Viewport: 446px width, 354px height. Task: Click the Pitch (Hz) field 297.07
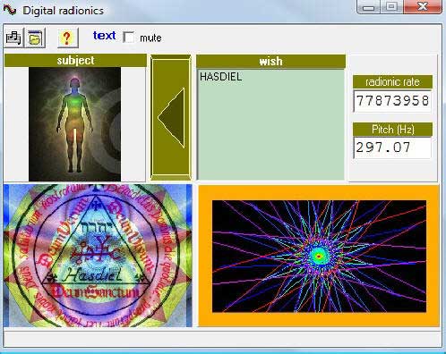392,147
